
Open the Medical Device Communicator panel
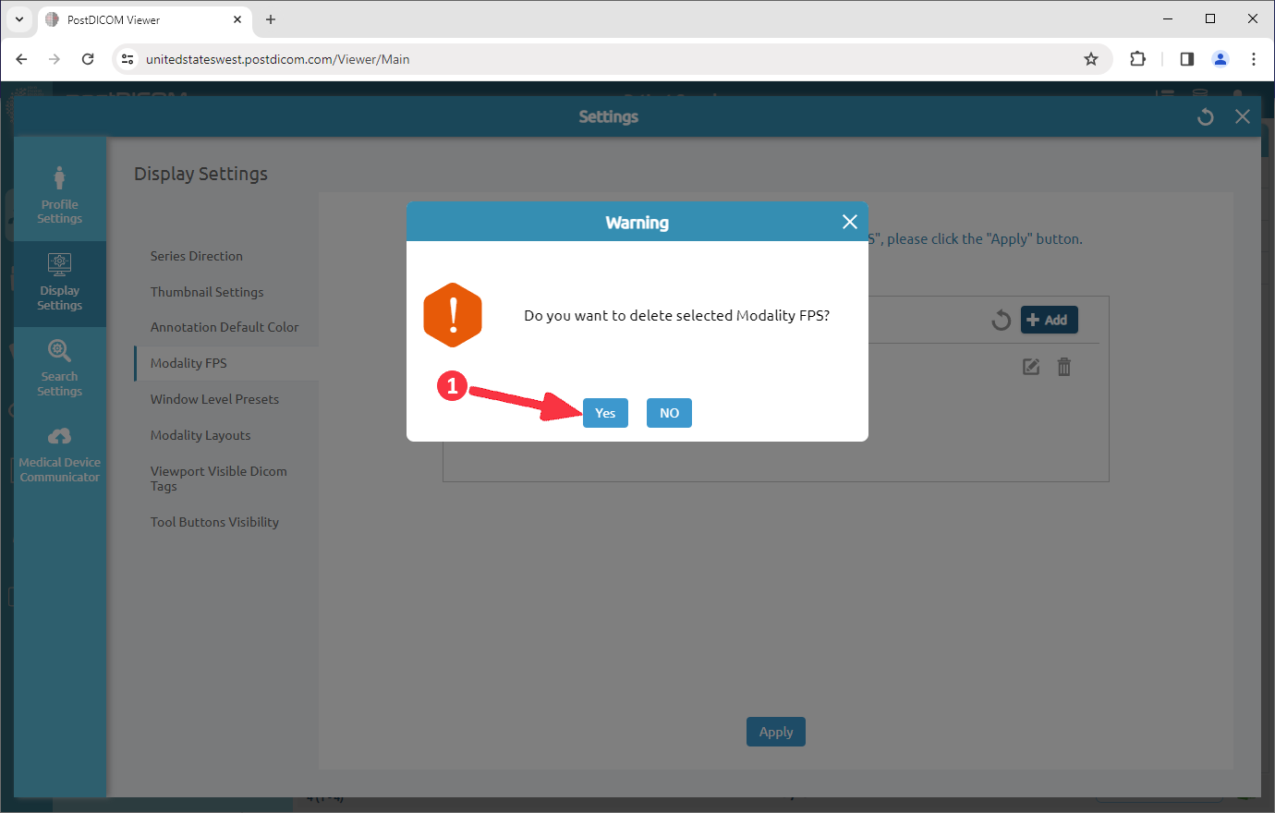pos(59,453)
